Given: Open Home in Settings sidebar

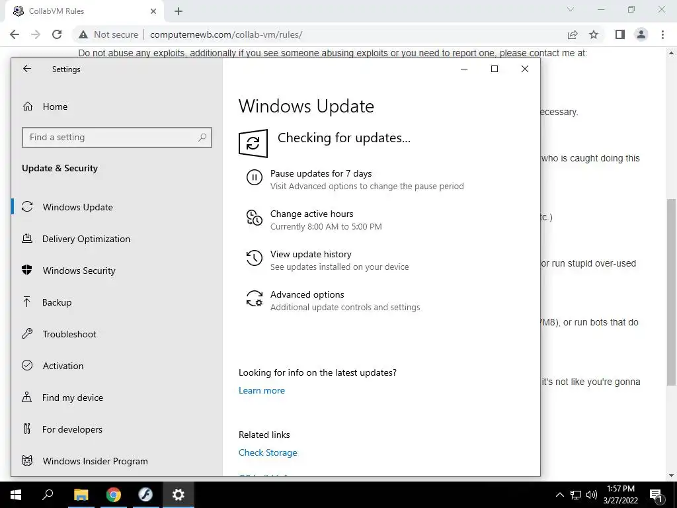Looking at the screenshot, I should pyautogui.click(x=55, y=106).
